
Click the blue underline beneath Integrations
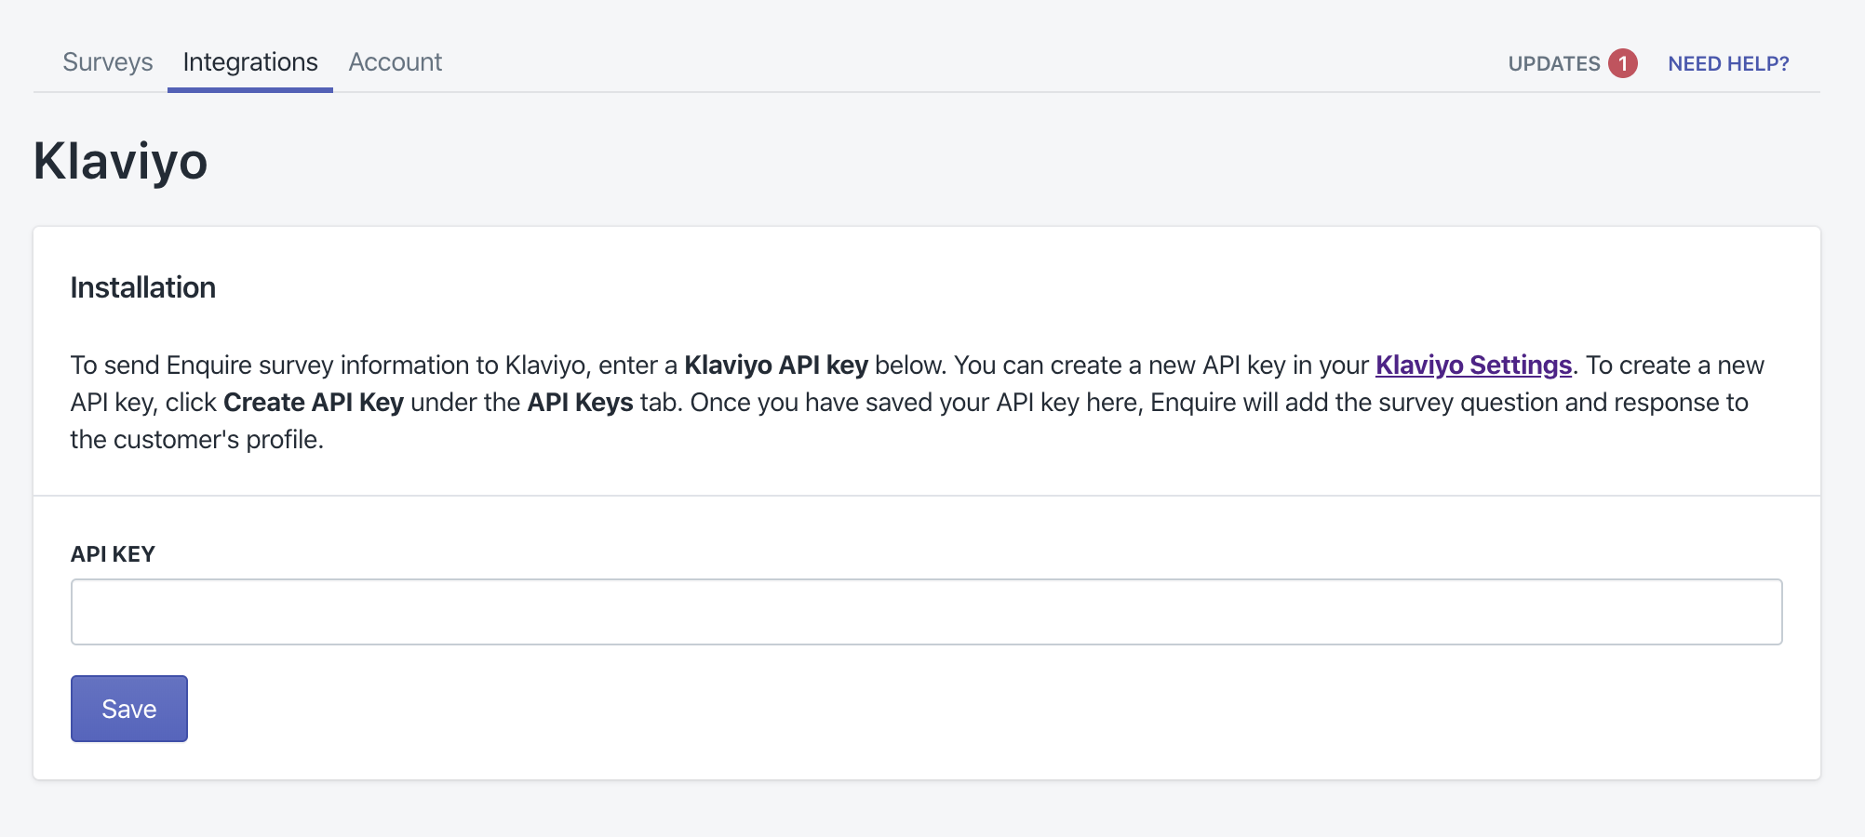pos(250,89)
